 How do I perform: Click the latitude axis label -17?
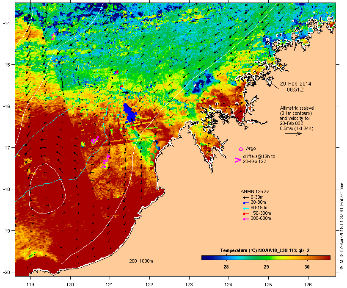[6, 147]
